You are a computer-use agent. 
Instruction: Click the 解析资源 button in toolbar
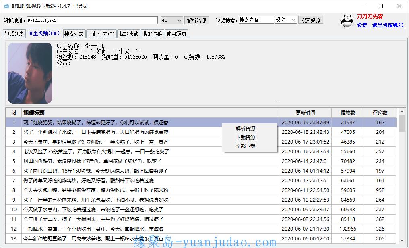click(x=197, y=20)
